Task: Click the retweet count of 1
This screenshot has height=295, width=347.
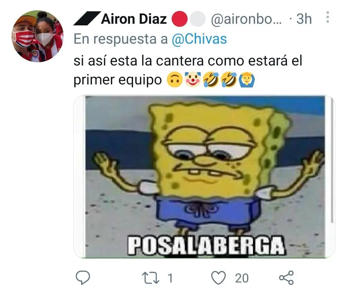Action: coord(170,278)
